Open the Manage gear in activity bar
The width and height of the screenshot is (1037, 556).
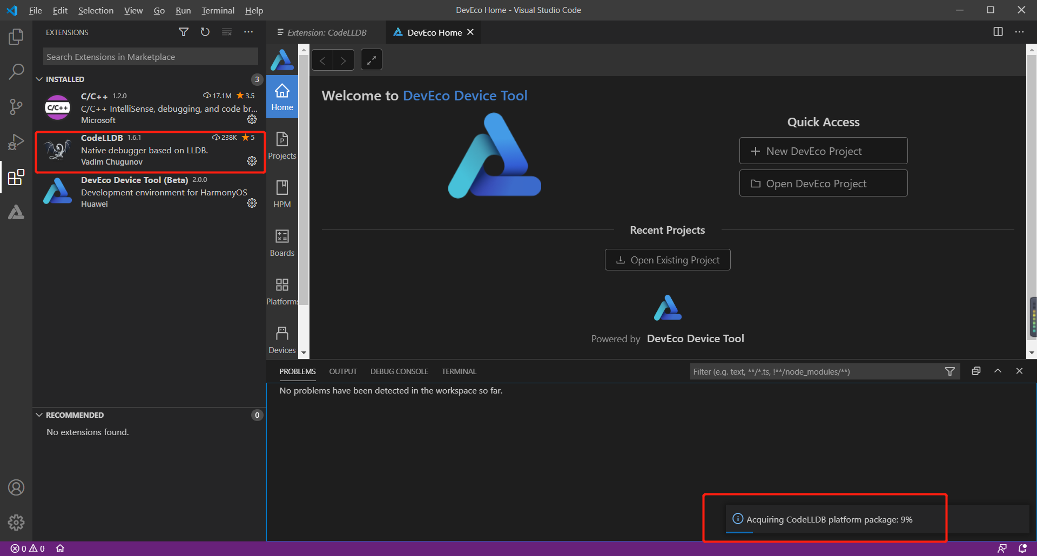click(x=16, y=522)
